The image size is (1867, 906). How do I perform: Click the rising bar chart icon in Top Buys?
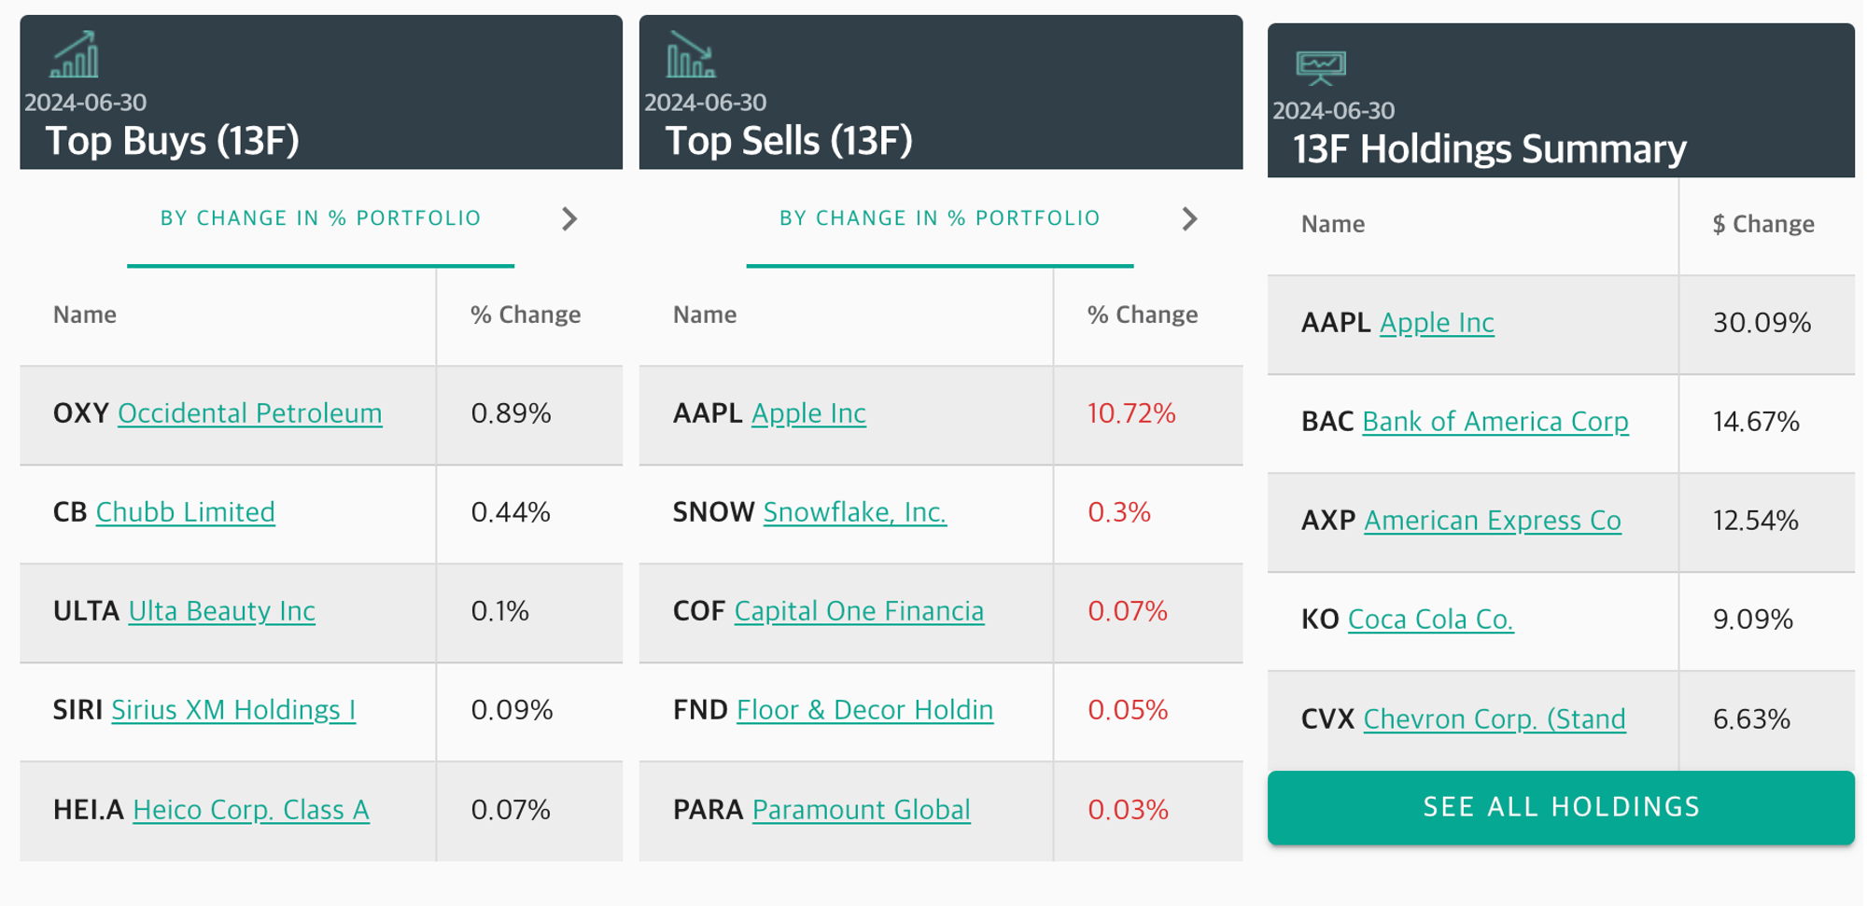(x=74, y=54)
